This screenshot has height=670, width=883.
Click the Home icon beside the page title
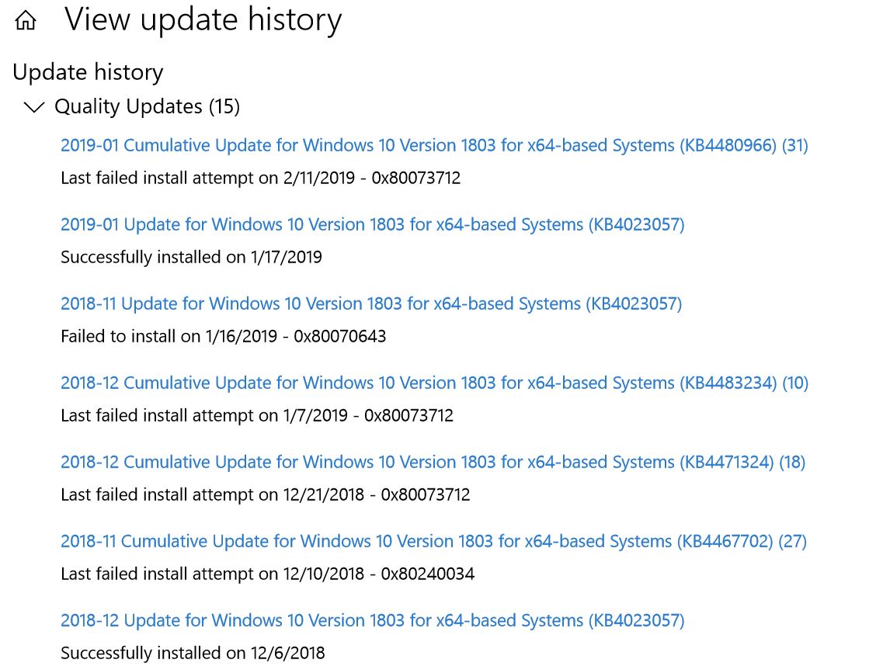pyautogui.click(x=26, y=21)
